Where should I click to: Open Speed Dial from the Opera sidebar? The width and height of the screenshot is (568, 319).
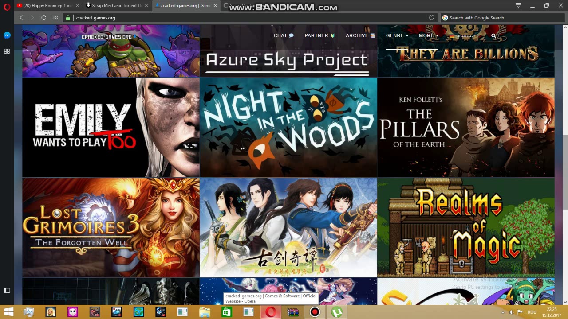pyautogui.click(x=7, y=51)
